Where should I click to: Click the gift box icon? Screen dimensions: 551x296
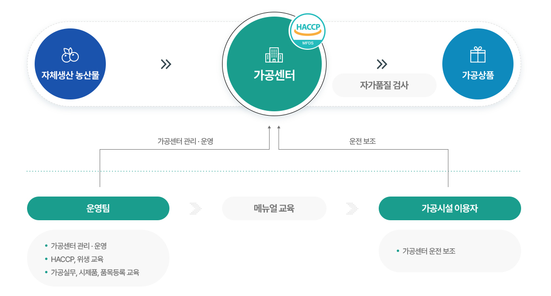[x=477, y=55]
